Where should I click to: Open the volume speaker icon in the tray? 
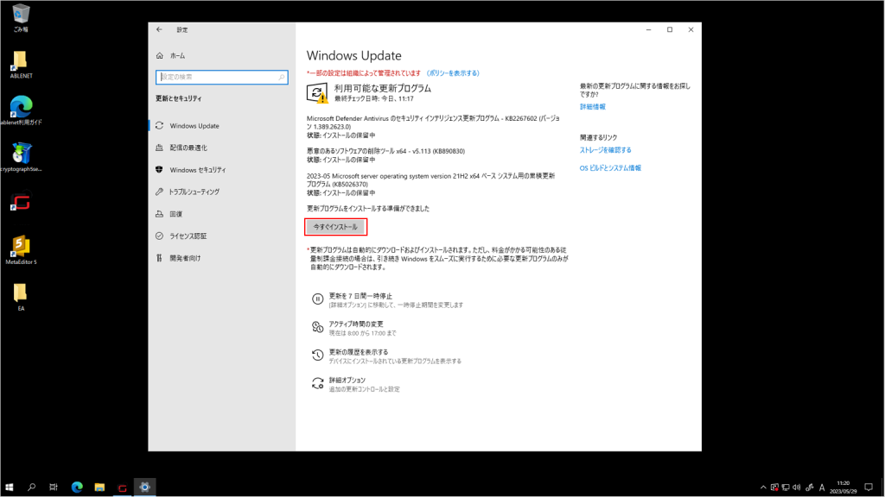point(796,488)
